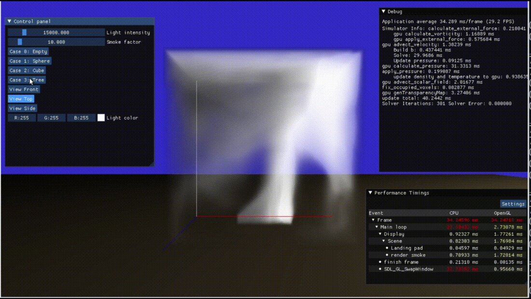Viewport: 531px width, 299px height.
Task: Click the 0.78933 ms render smoke CPU value
Action: coord(463,255)
